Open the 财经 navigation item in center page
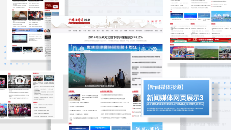Screen dimensions: 231x130 pos(107,31)
